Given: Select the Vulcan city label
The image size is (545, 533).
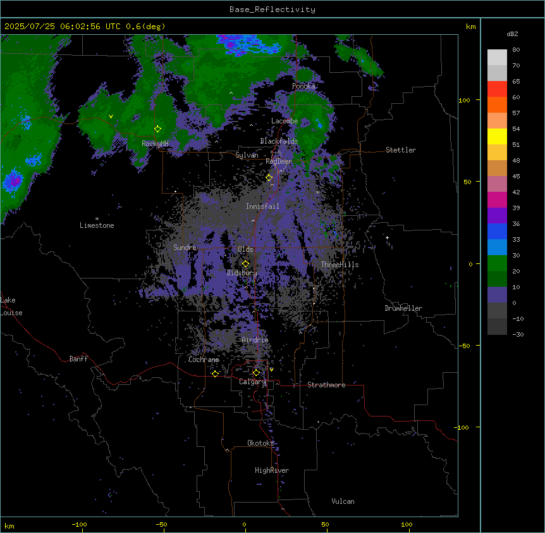Looking at the screenshot, I should pos(343,501).
